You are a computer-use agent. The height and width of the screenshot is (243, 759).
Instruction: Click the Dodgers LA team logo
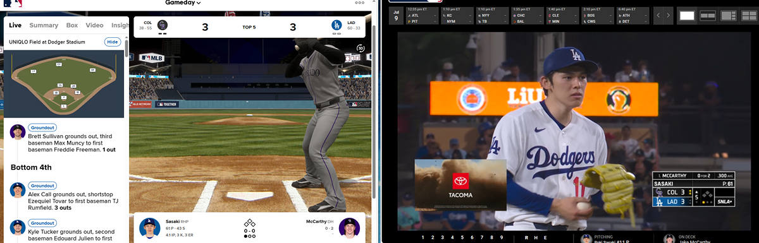pos(336,26)
